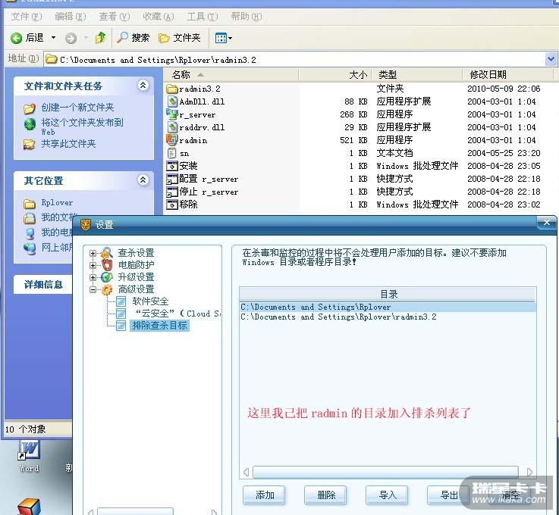This screenshot has height=515, width=559.
Task: Open the 收藏(A) menu
Action: coord(159,17)
